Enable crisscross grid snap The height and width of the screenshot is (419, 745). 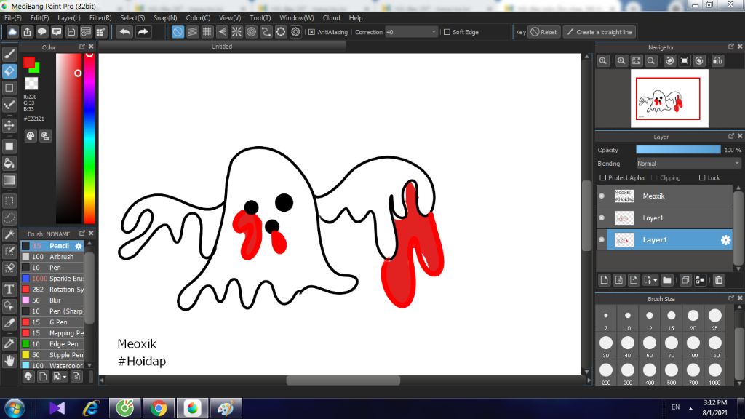pyautogui.click(x=207, y=32)
